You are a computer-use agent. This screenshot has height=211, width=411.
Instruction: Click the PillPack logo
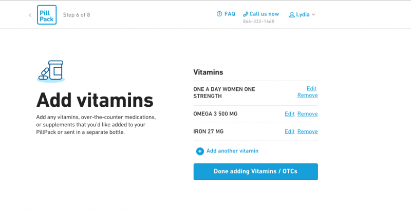(x=47, y=15)
